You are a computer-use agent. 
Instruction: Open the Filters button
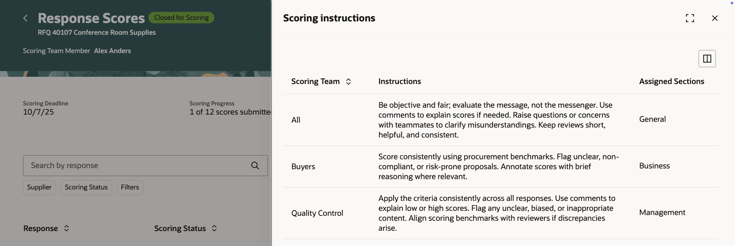coord(130,187)
